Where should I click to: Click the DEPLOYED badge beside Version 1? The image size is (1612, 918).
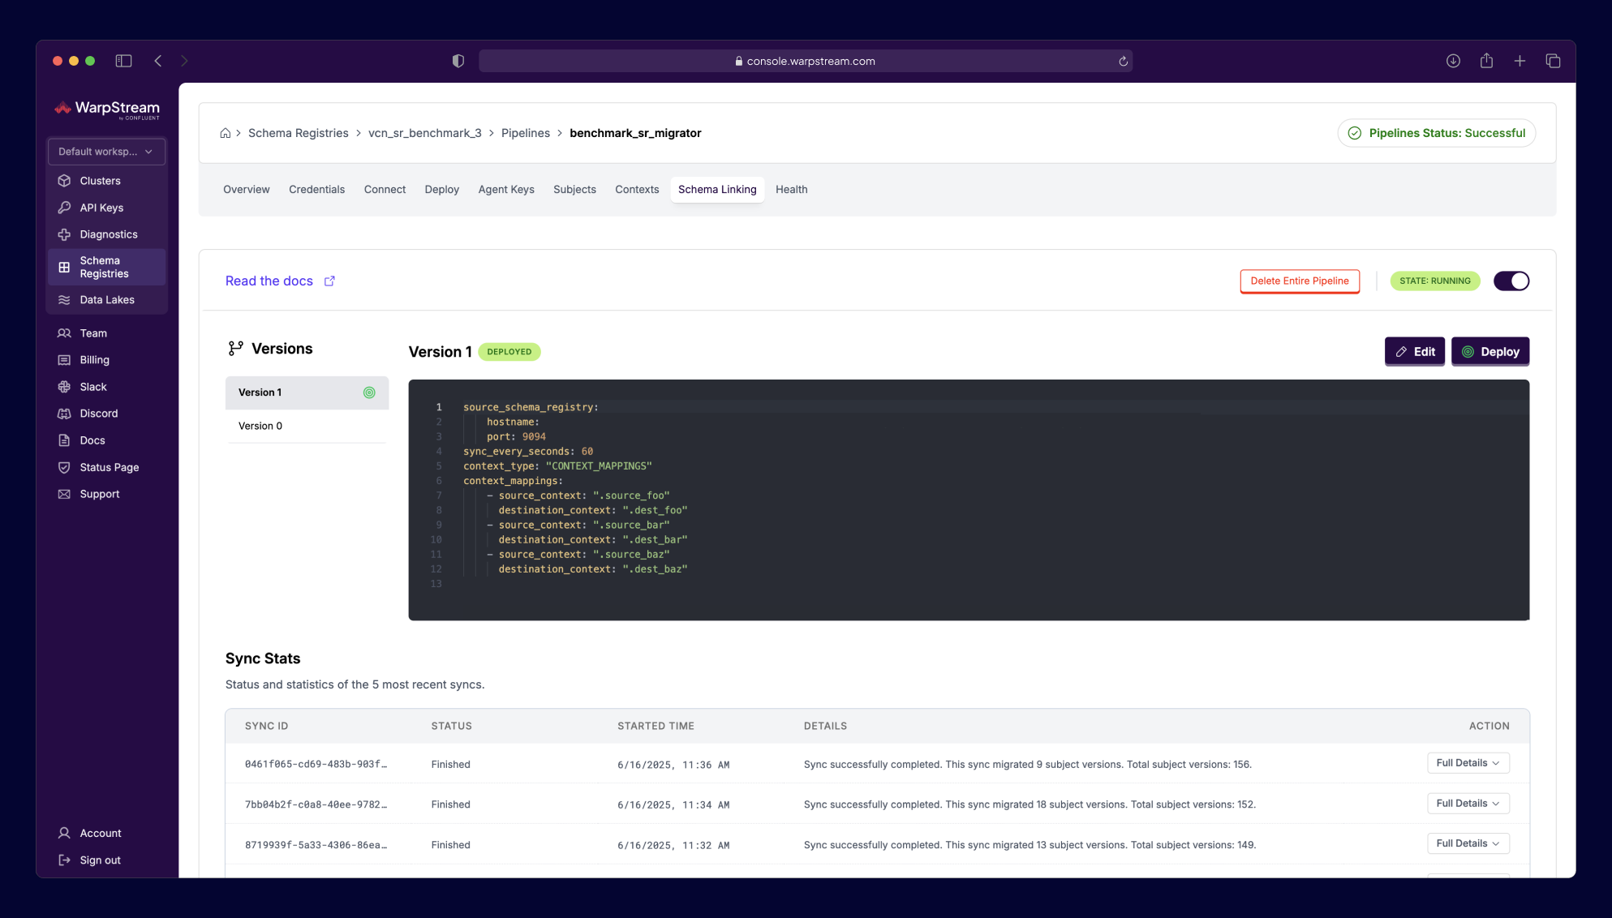point(509,352)
